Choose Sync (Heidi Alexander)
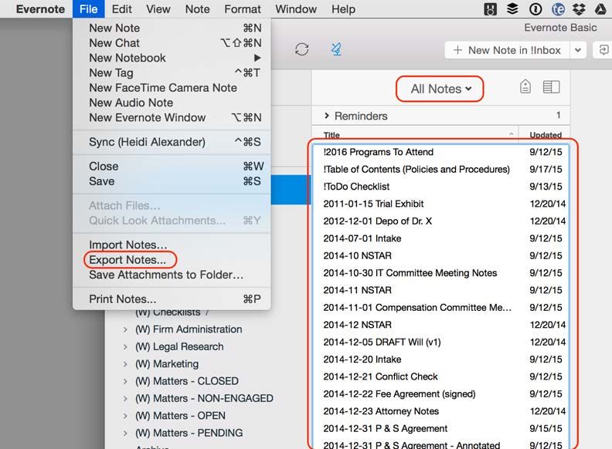 [172, 142]
